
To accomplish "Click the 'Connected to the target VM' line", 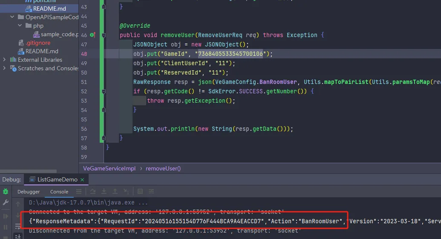I will click(156, 212).
